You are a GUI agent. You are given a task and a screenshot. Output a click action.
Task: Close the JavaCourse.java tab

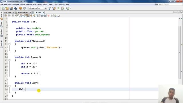tap(31, 13)
